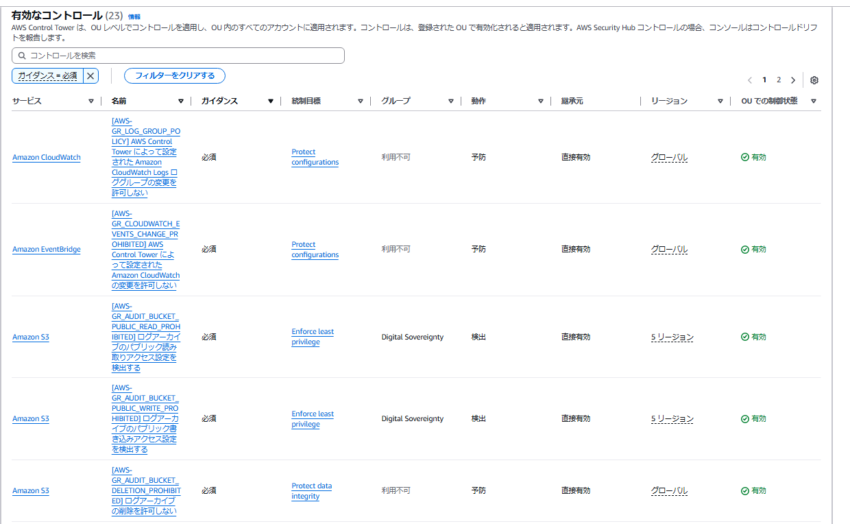Select Digital Sovereignty in PUBLIC_READ row
850x524 pixels.
413,337
